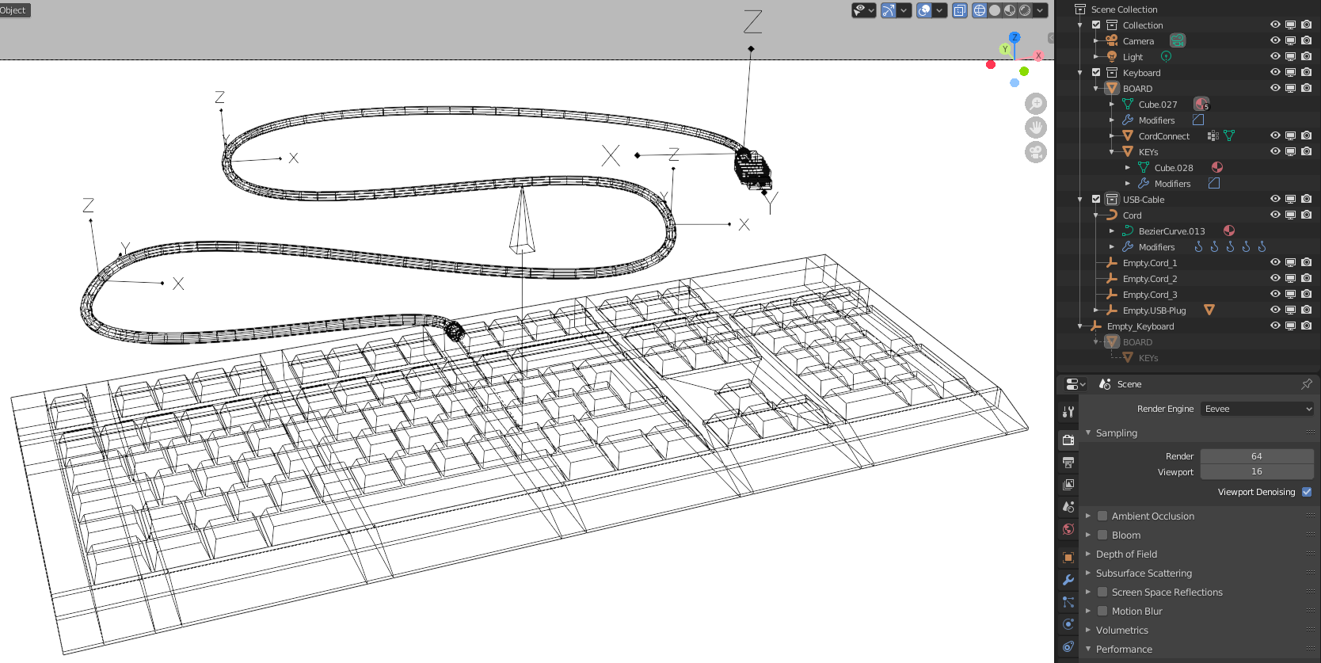Screen dimensions: 1321x663
Task: Switch viewport to solid shading mode
Action: 995,10
